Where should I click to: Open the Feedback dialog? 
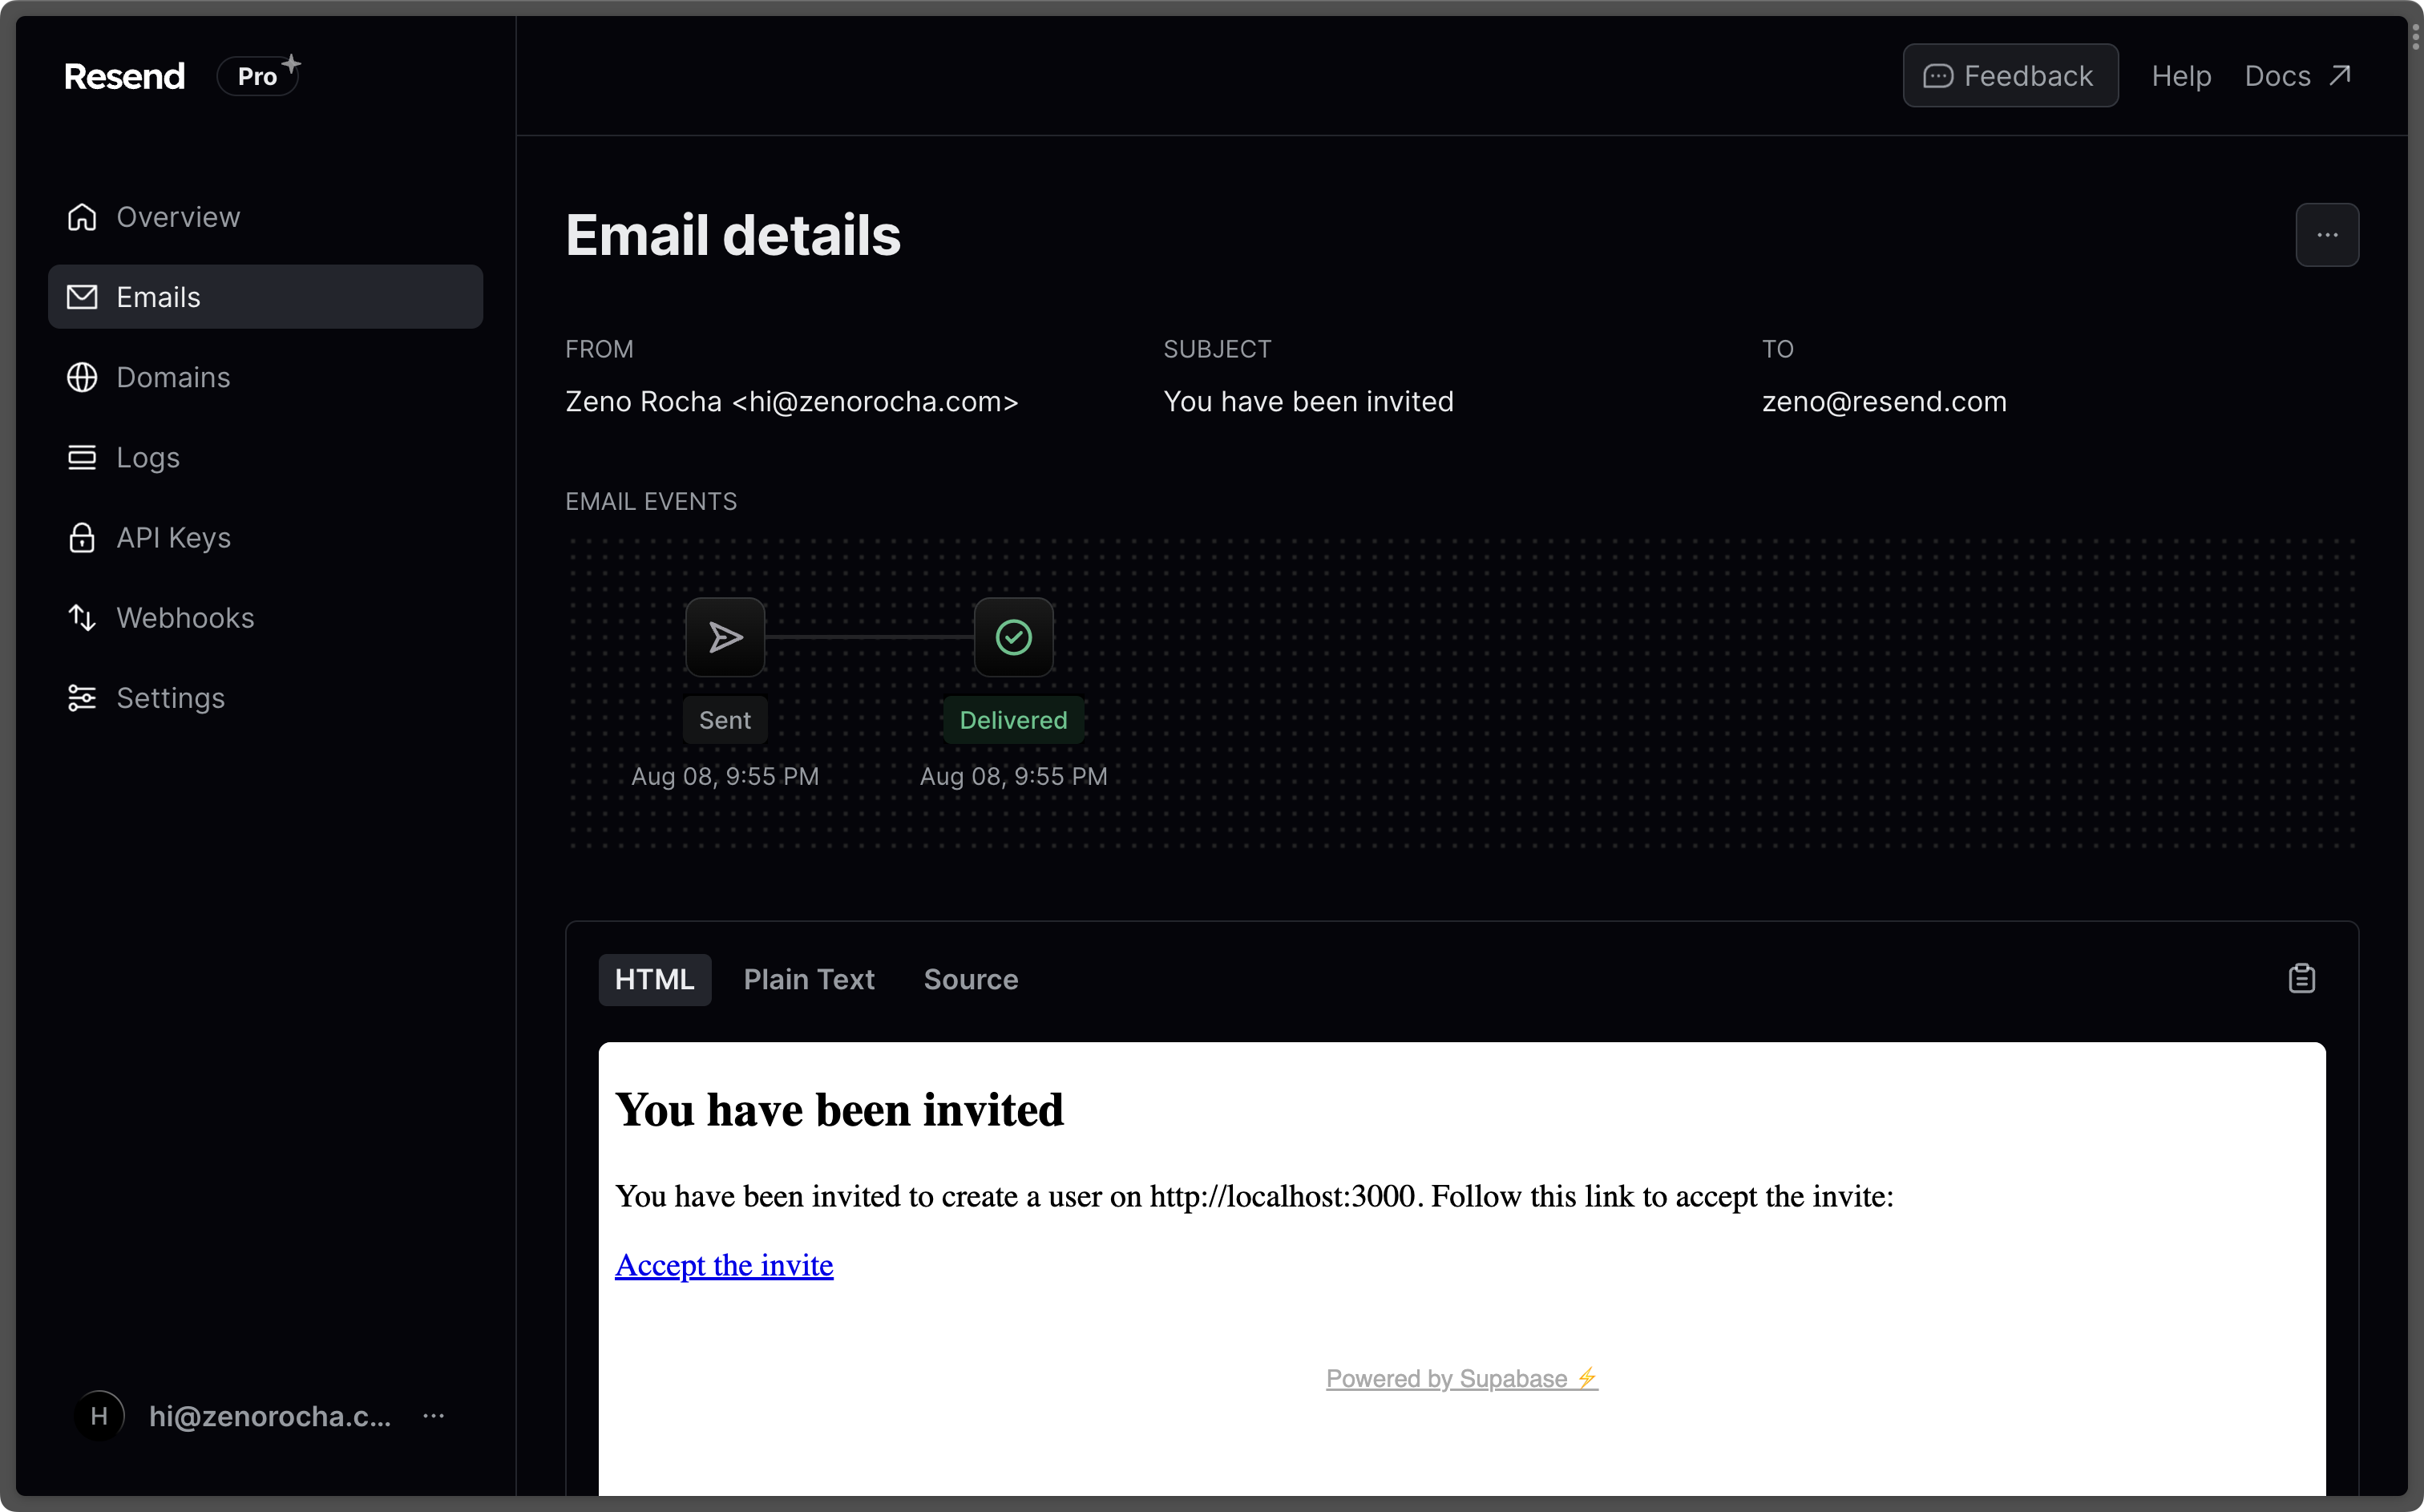coord(2010,75)
